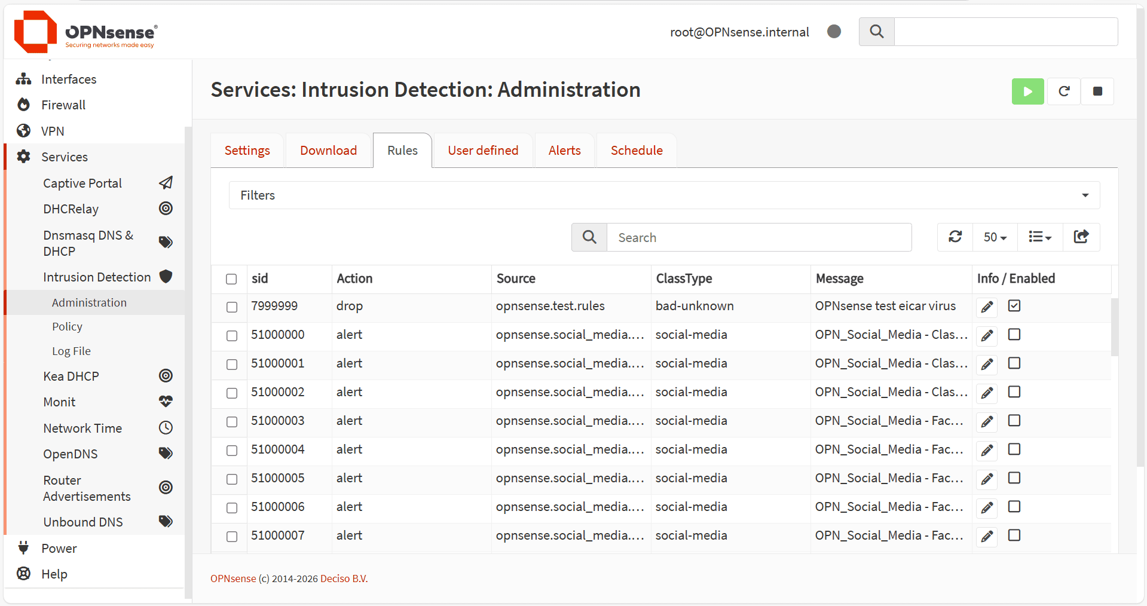The height and width of the screenshot is (606, 1147).
Task: Disable the OPNsense test eicar rule
Action: (x=1014, y=306)
